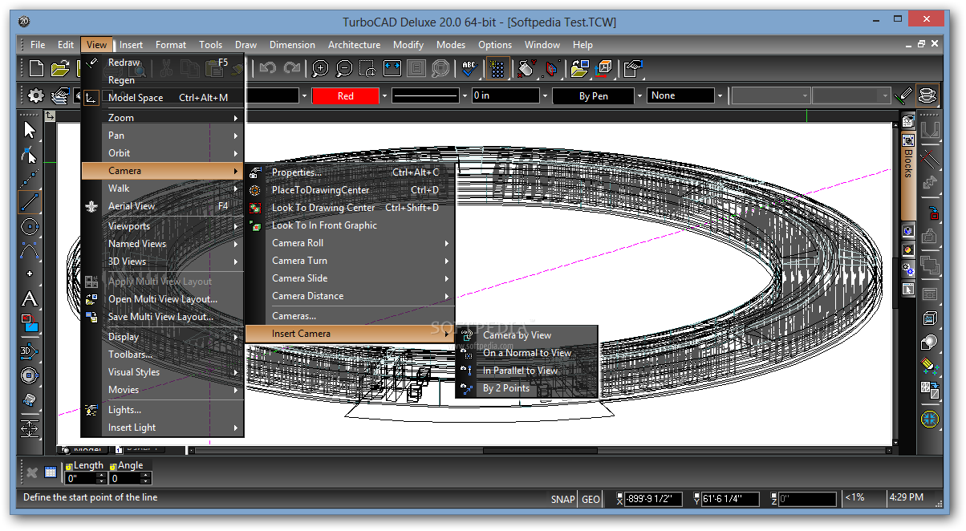The image size is (966, 531).
Task: Toggle the Length lock checkbox
Action: point(69,466)
